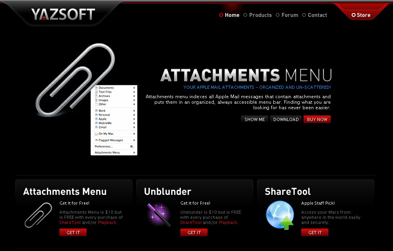Click the red BUY NOW button
Viewport: 393px width, 251px height.
(317, 119)
